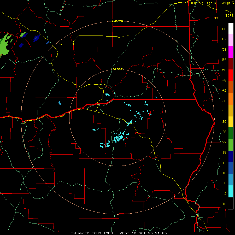Pick the dark green legend swatch
The height and width of the screenshot is (235, 235).
(x=231, y=133)
